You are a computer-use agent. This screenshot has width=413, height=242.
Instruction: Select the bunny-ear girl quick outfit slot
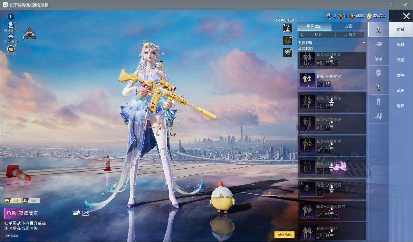(x=287, y=28)
